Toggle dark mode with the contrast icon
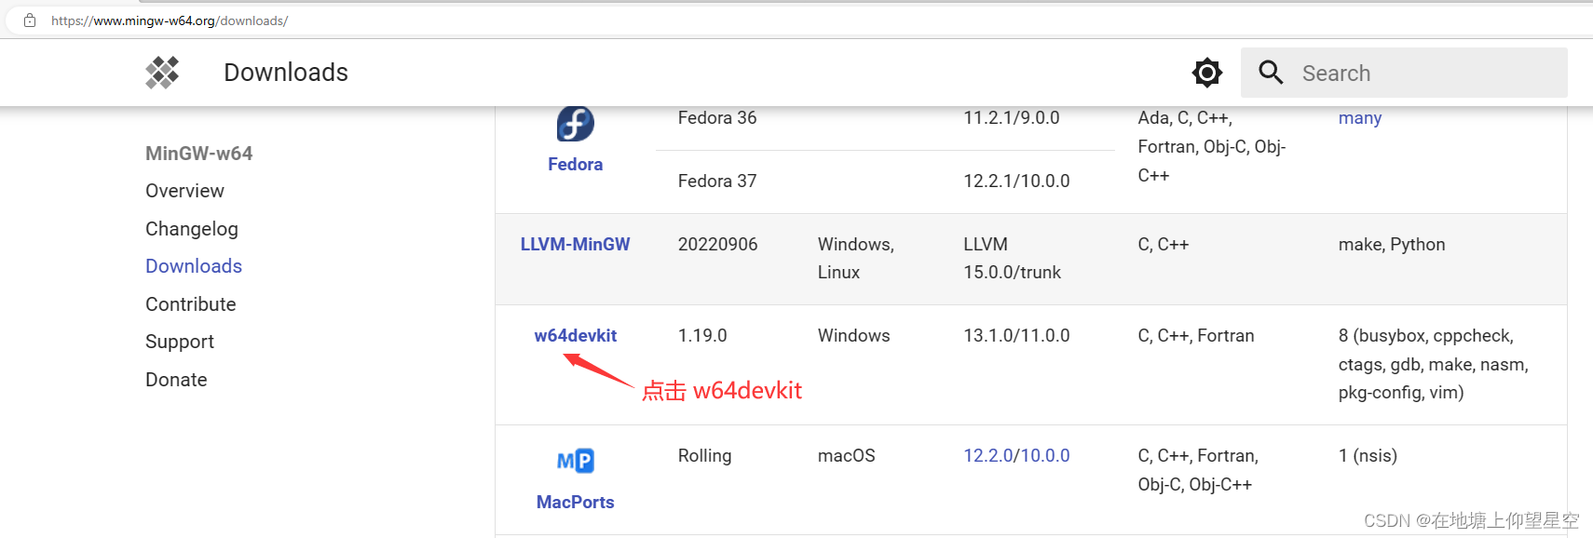This screenshot has height=538, width=1593. 1206,72
